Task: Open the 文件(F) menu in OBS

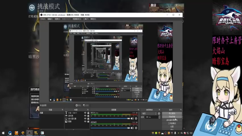Action: tap(43, 19)
